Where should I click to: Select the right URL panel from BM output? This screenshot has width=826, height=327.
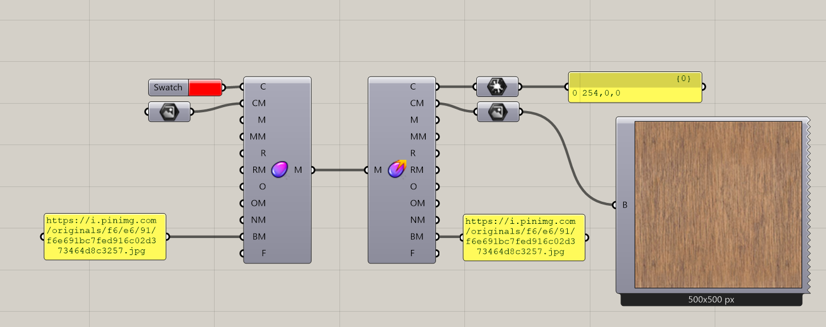coord(523,237)
